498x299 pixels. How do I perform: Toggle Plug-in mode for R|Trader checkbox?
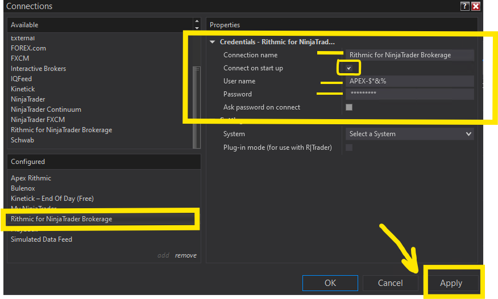(x=348, y=148)
